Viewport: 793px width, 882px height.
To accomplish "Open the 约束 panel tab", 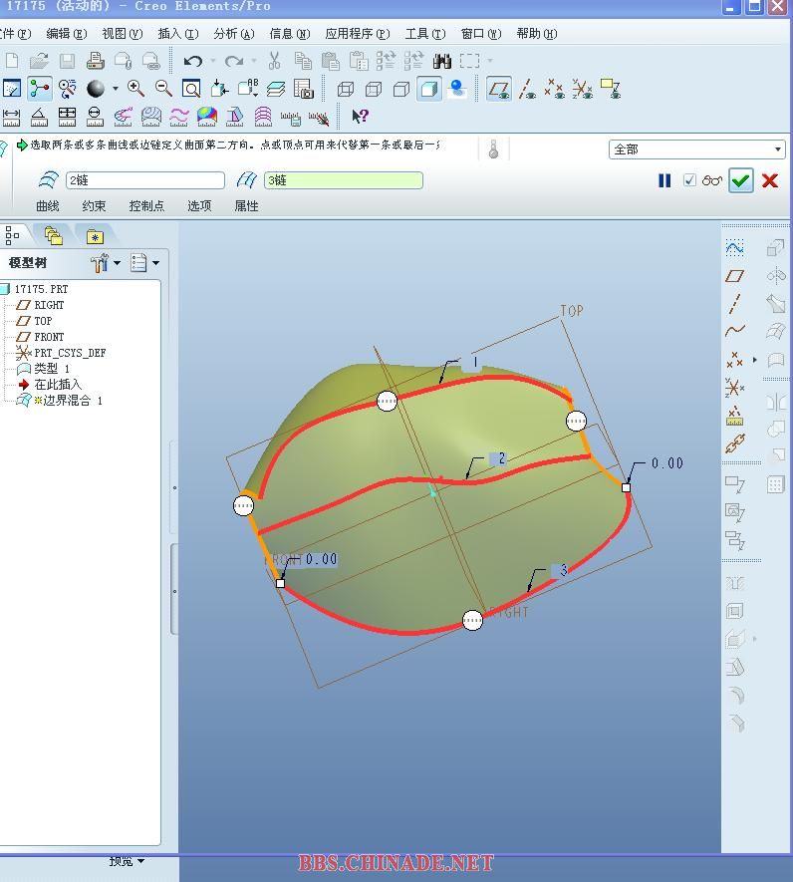I will (x=94, y=206).
